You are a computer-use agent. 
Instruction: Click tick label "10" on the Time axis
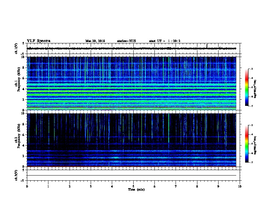pyautogui.click(x=240, y=186)
